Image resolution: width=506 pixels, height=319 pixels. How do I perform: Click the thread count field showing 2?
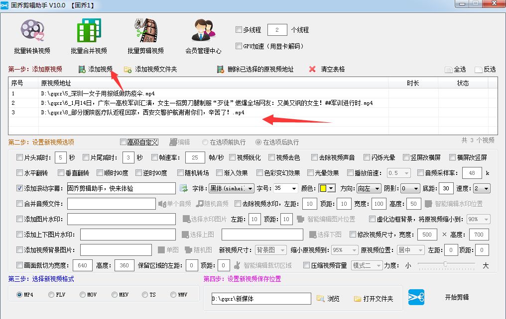click(x=277, y=30)
